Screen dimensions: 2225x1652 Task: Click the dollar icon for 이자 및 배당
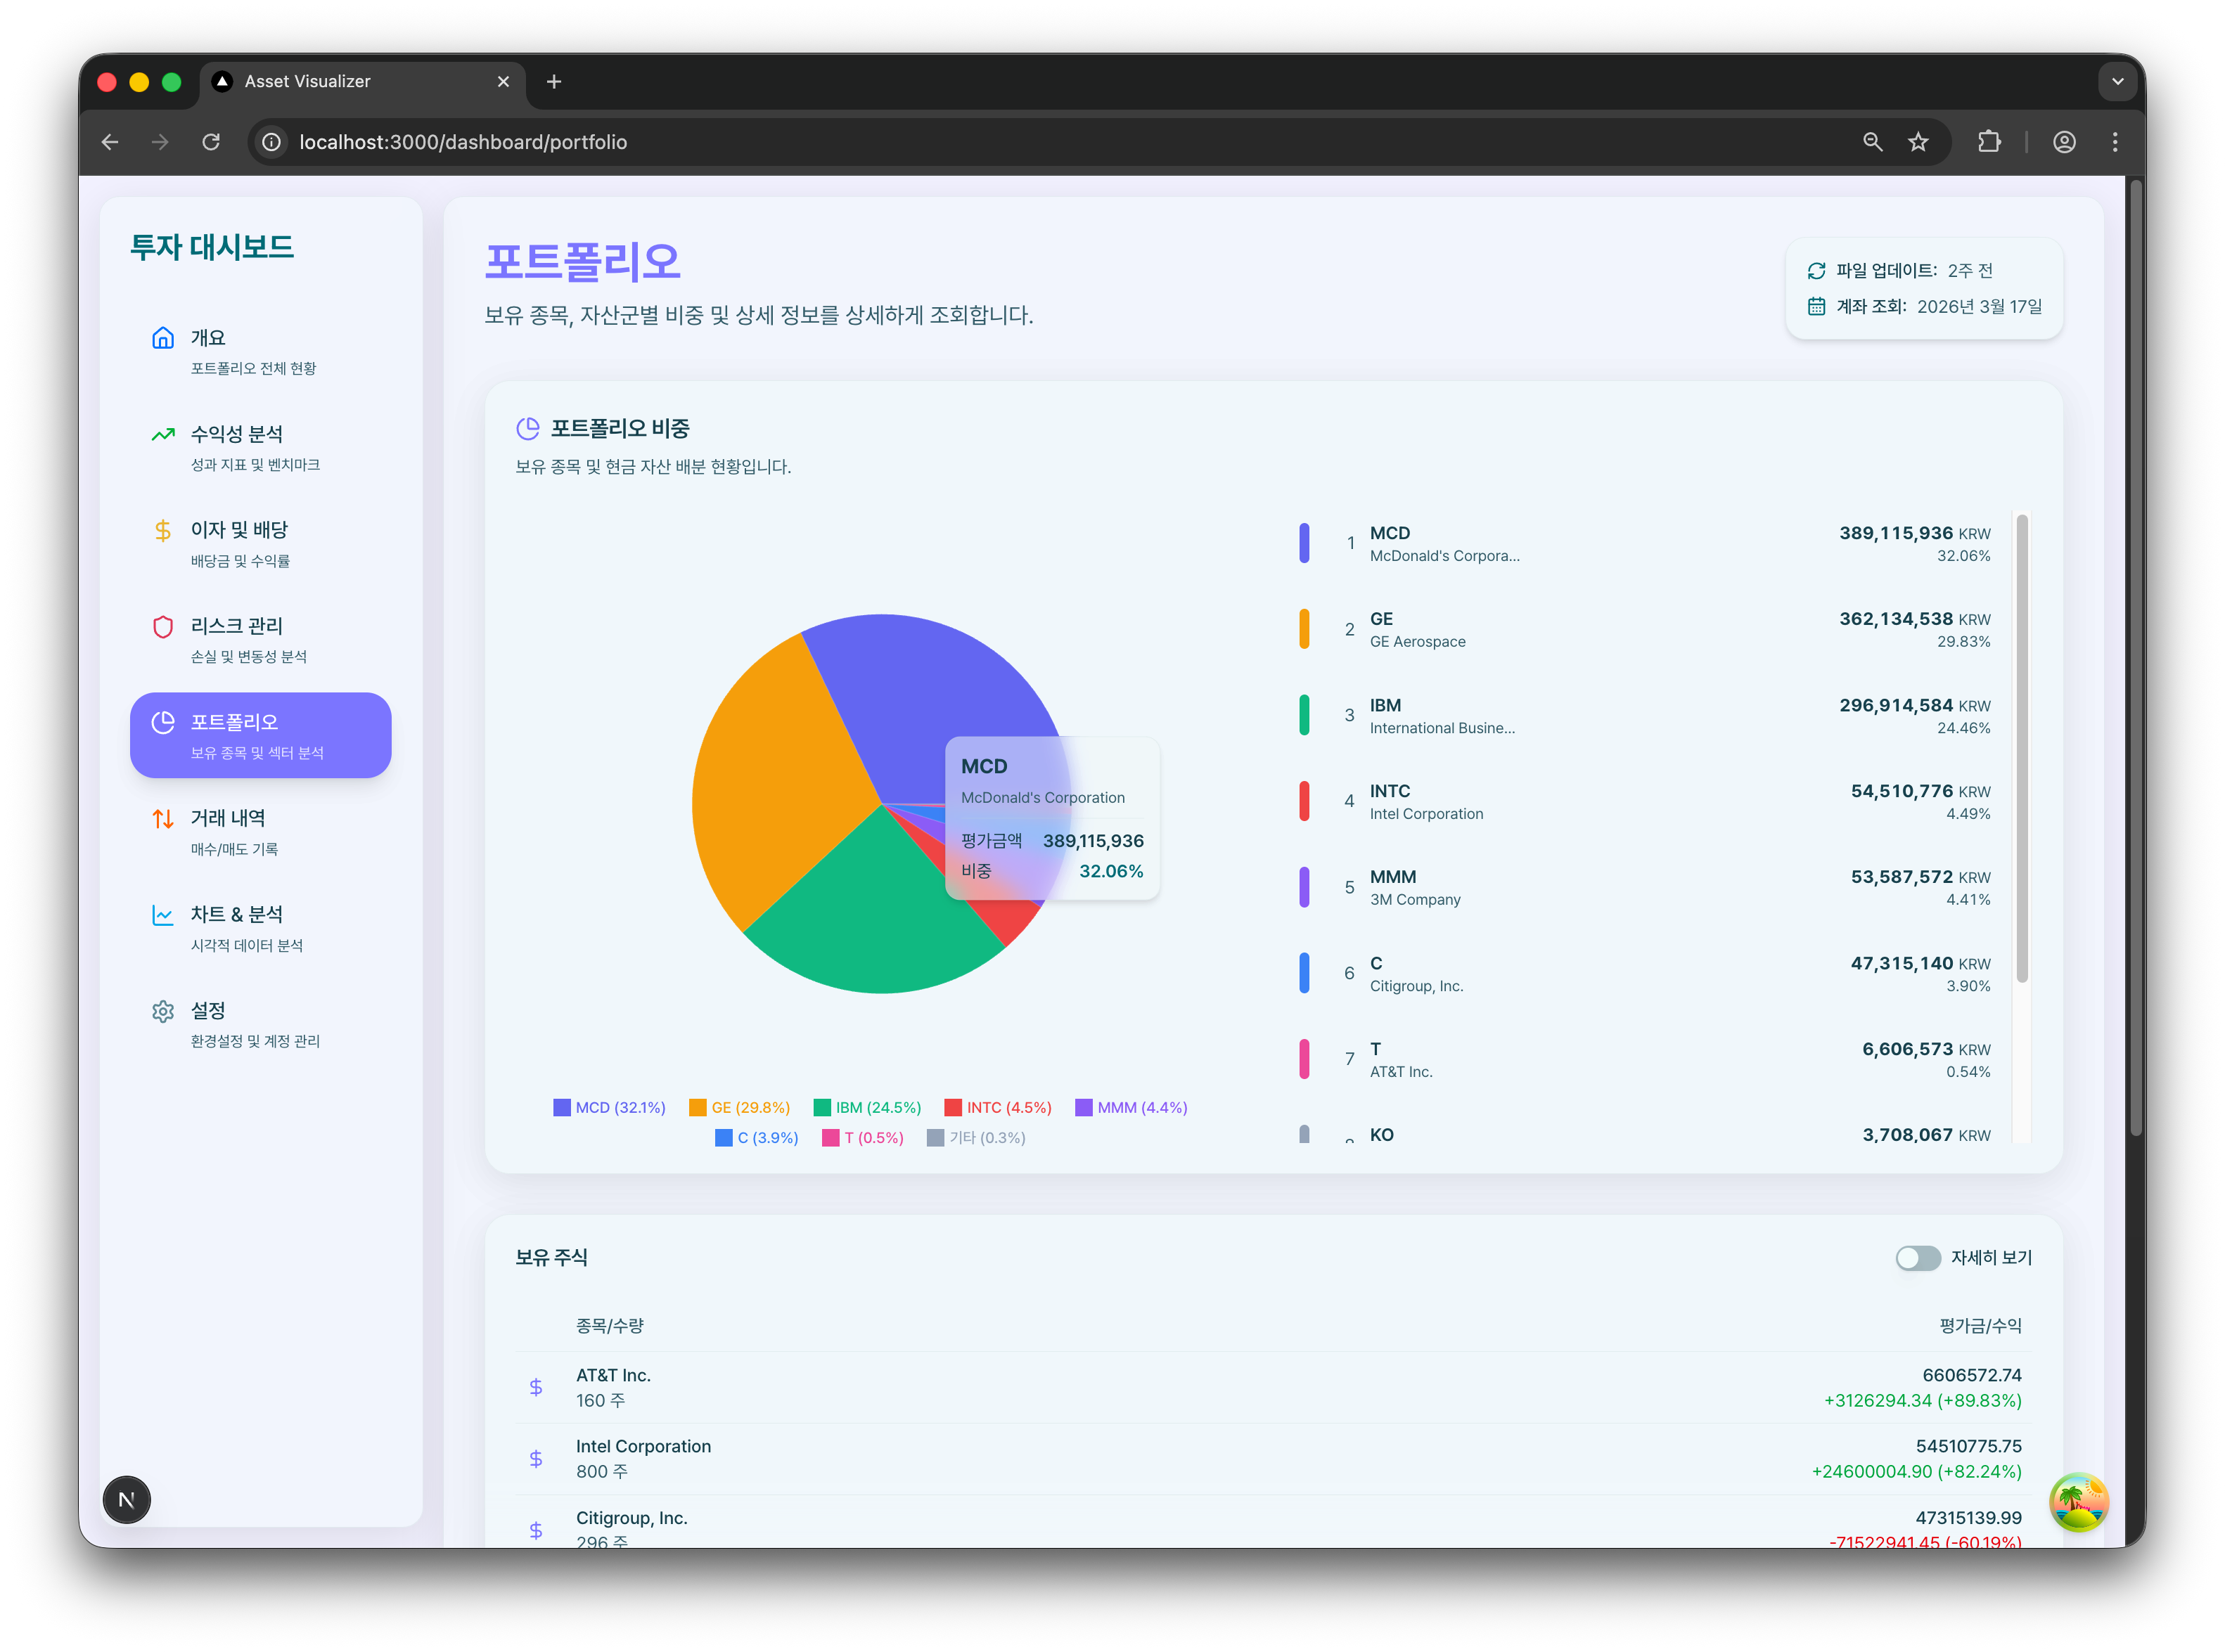162,530
